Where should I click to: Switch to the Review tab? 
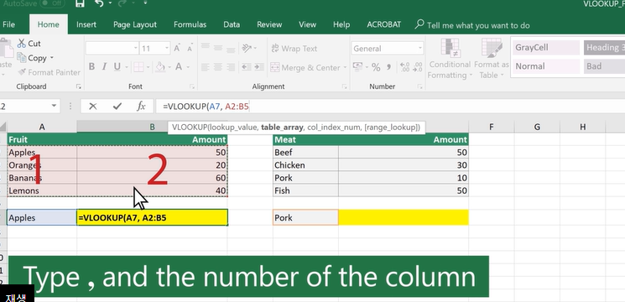pyautogui.click(x=269, y=24)
